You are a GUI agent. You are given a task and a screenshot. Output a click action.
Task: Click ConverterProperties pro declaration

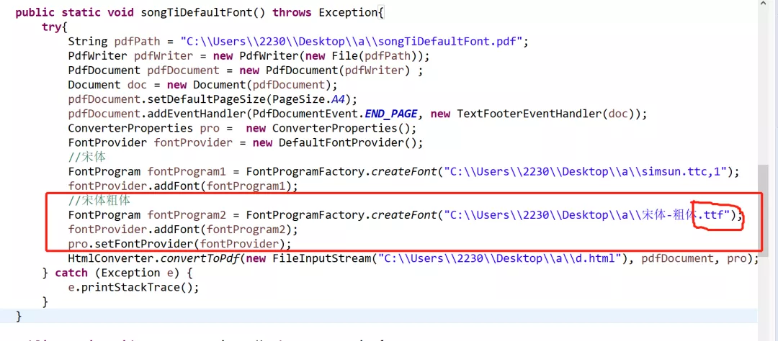[x=242, y=128]
